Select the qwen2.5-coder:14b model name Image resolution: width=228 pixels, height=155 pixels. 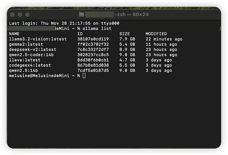(x=31, y=55)
